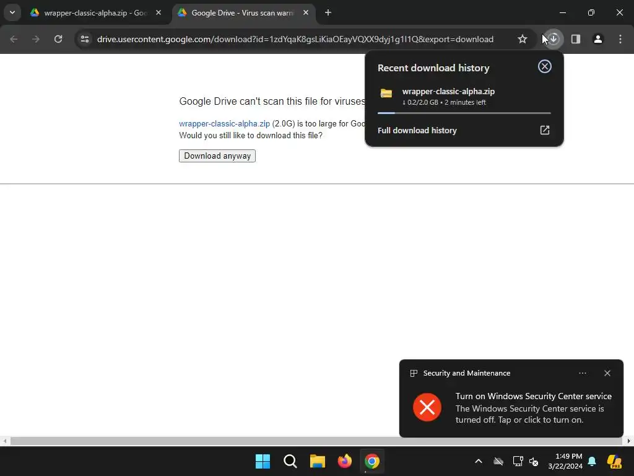Screen dimensions: 634x476
Task: Select the Google Drive Virus scan warning tab
Action: coord(243,13)
